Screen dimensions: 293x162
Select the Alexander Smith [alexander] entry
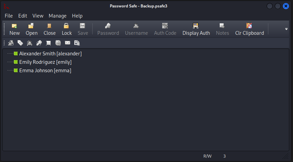click(50, 54)
